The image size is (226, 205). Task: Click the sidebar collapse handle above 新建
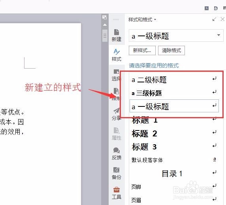(116, 19)
